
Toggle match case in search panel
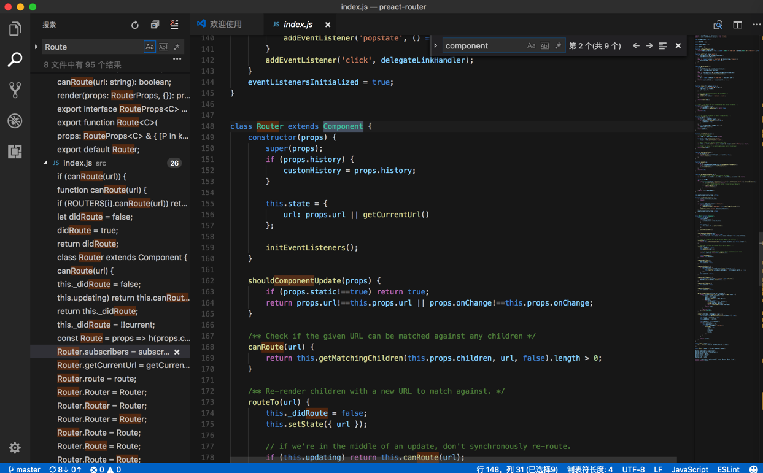(149, 47)
